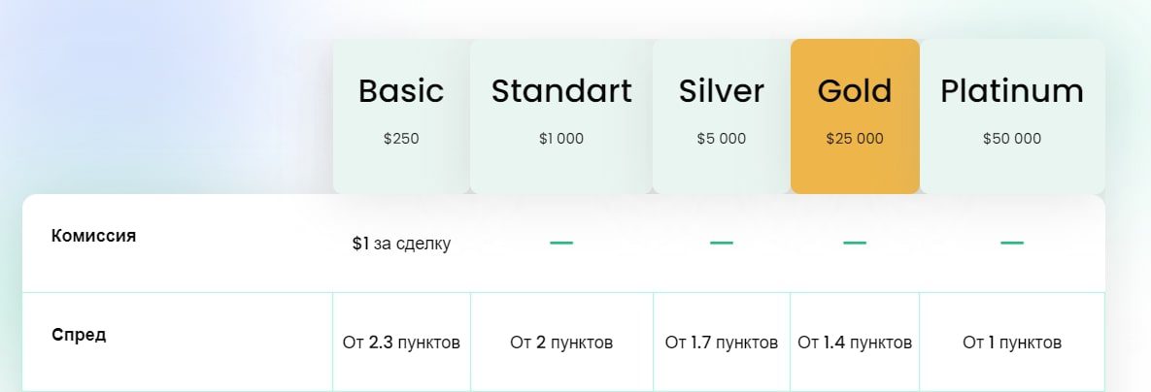Click the green dash in Platinum commission
This screenshot has width=1151, height=392.
pos(1012,243)
